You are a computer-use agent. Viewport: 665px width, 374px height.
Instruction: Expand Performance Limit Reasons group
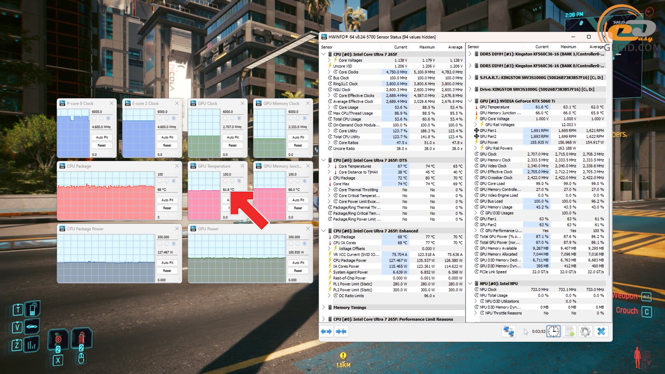(323, 319)
